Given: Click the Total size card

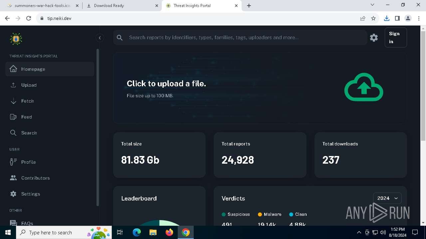Looking at the screenshot, I should coord(159,155).
